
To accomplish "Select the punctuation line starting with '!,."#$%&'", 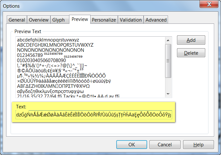I will pyautogui.click(x=52, y=66).
